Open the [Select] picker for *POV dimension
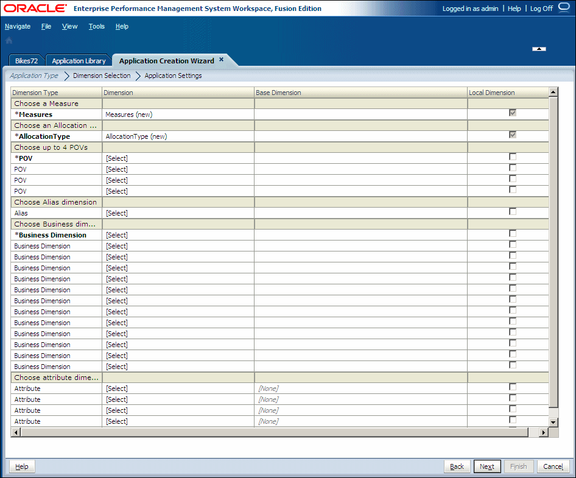The width and height of the screenshot is (576, 478). 116,158
